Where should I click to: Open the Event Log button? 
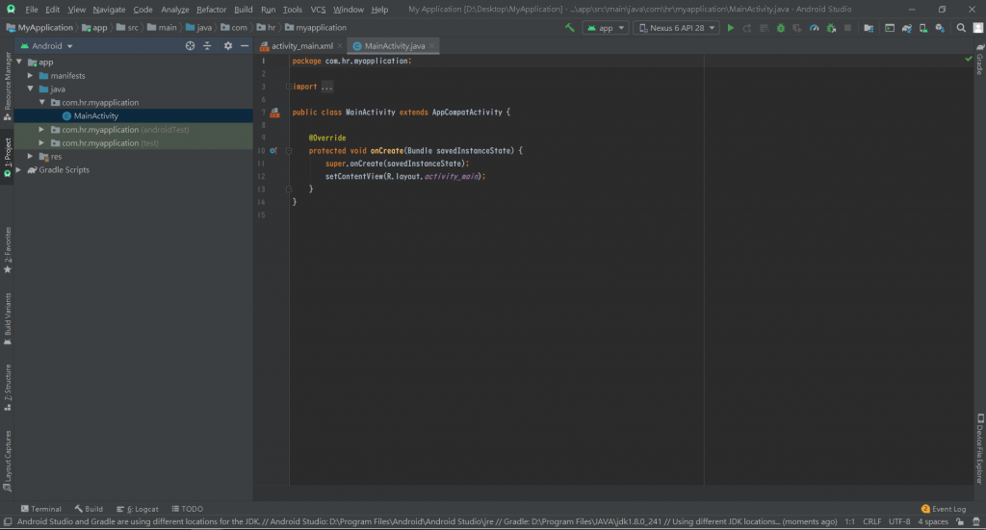(944, 509)
